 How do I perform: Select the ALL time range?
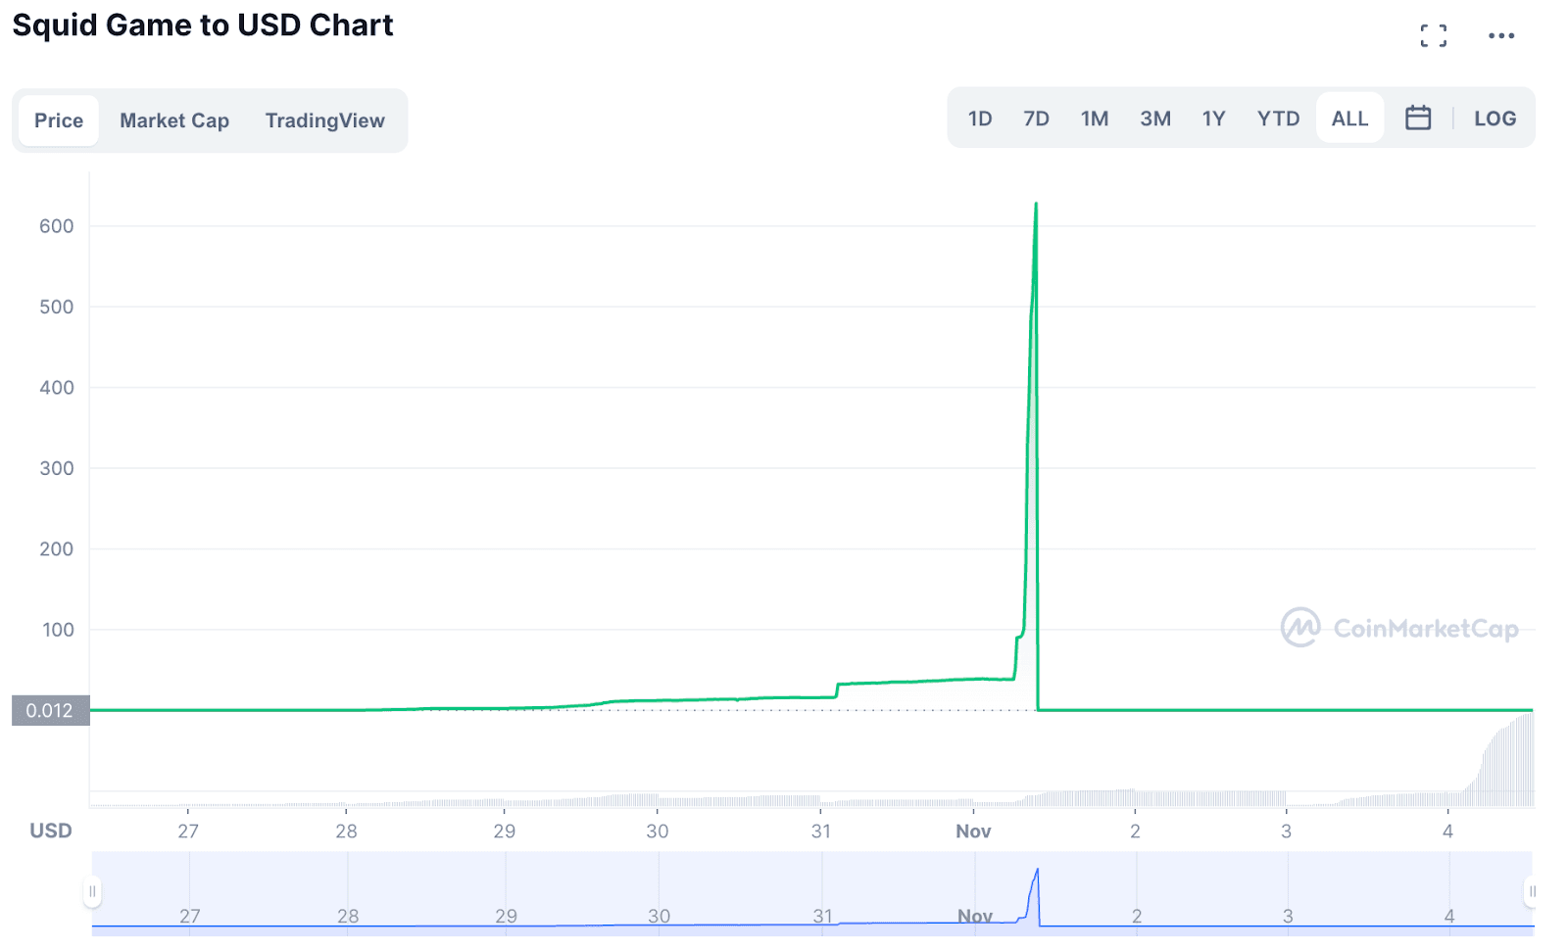[x=1349, y=119]
